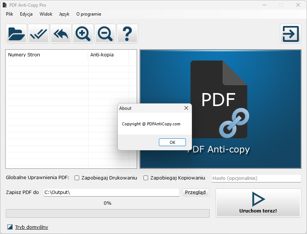
Task: Open the Widok menu
Action: [x=46, y=14]
